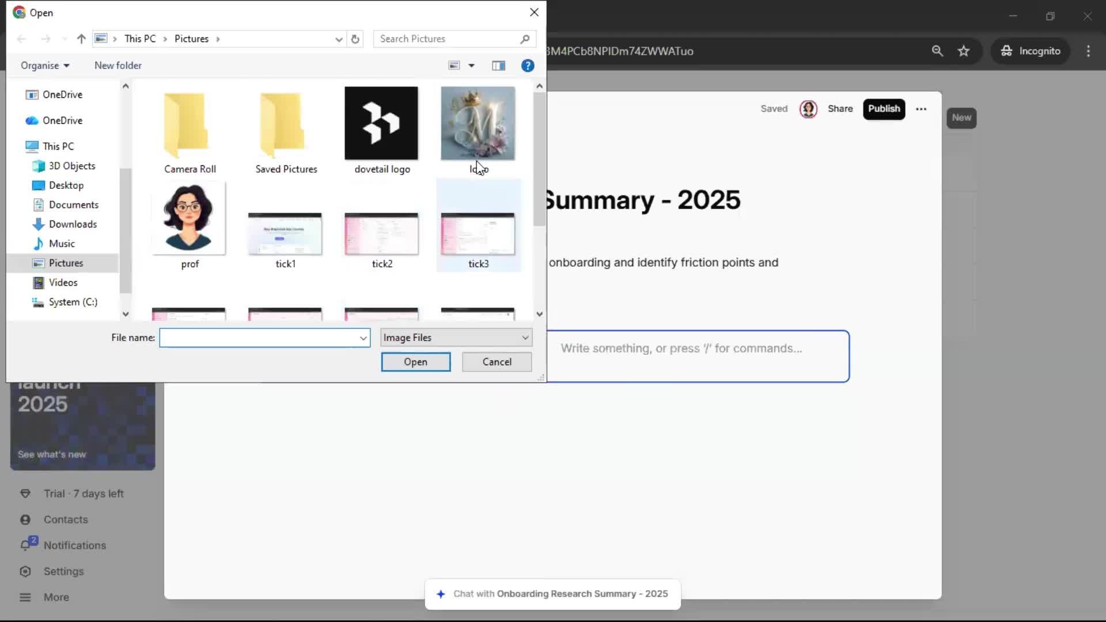Select Desktop in the navigation tree
Viewport: 1106px width, 622px height.
[66, 185]
